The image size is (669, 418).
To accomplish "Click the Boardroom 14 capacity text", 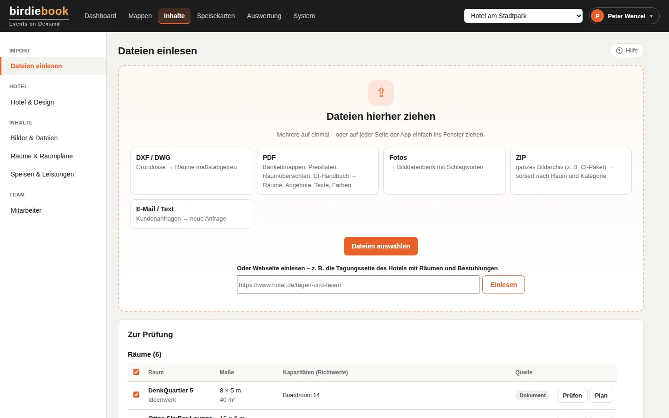I will (301, 395).
